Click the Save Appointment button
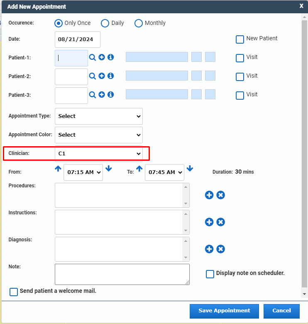308x324 pixels. coord(224,311)
